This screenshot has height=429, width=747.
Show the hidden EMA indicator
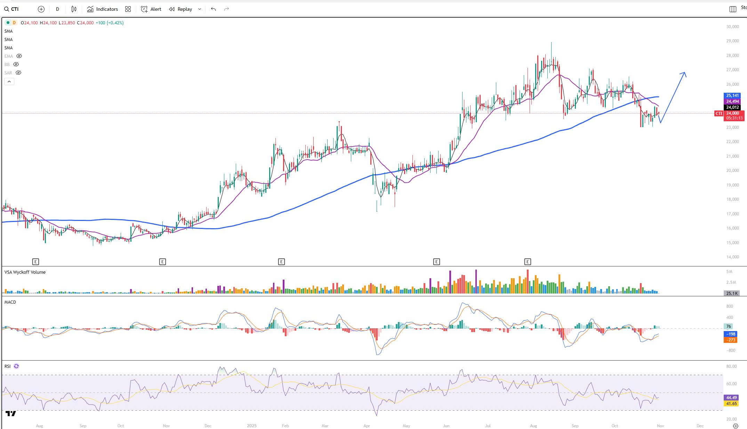pos(19,56)
